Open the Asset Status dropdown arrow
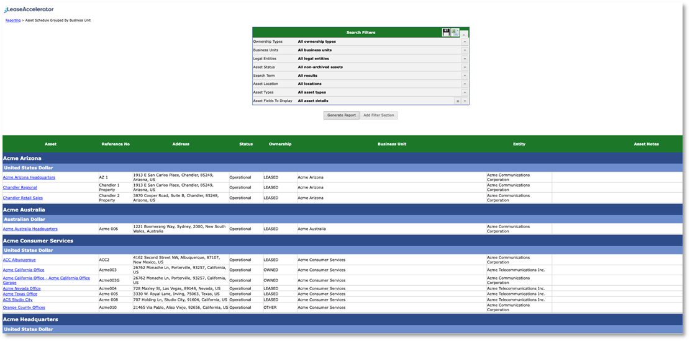 pyautogui.click(x=465, y=67)
